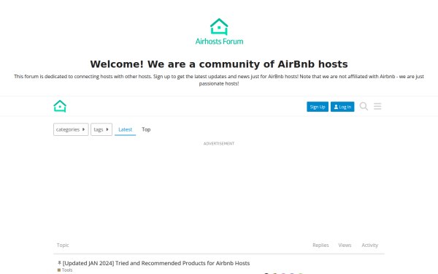
Task: Click the Welcome community heading text
Action: [x=219, y=64]
